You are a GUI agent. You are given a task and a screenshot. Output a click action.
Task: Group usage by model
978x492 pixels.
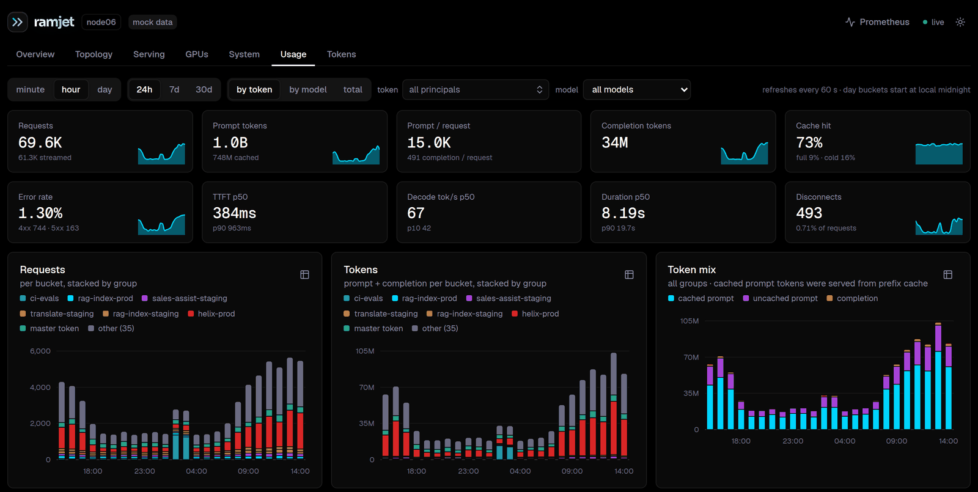coord(308,89)
